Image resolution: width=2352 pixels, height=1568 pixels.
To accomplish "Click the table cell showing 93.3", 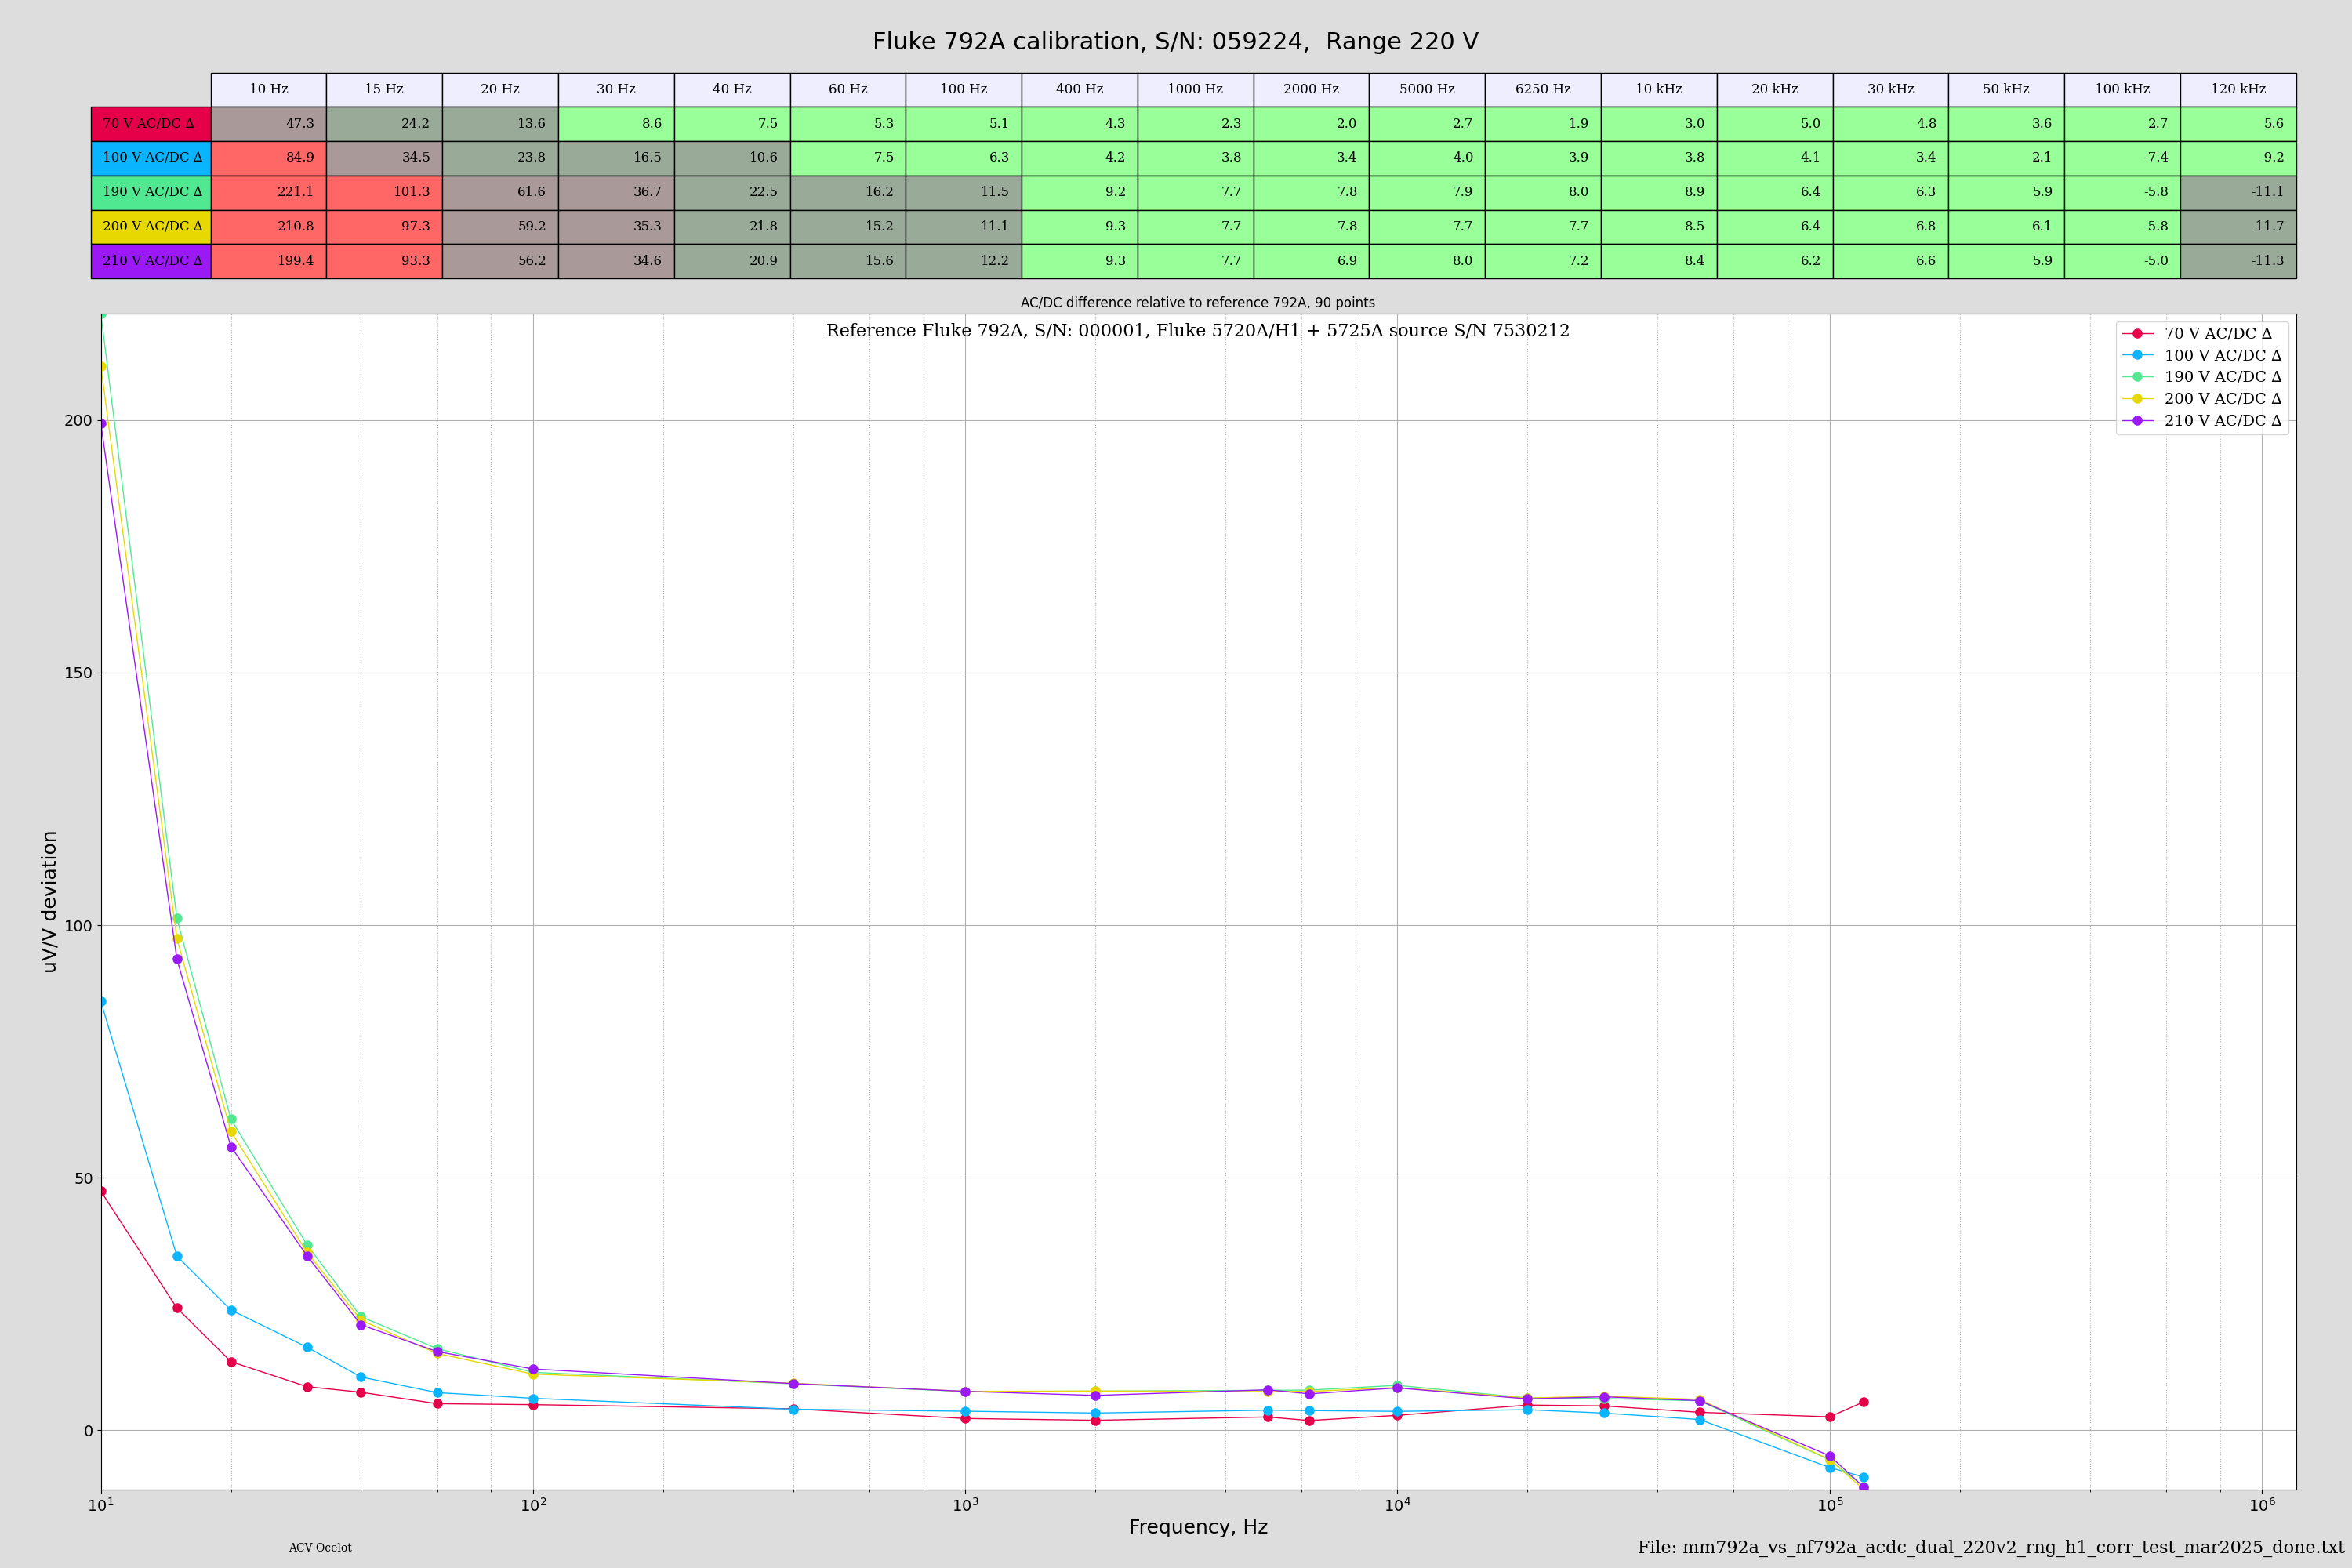I will (384, 261).
